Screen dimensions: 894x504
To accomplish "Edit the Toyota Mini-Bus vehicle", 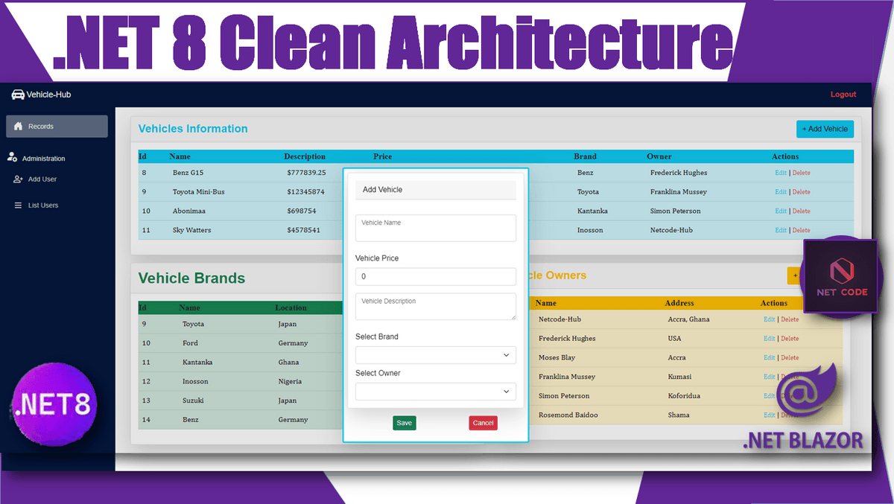I will click(781, 192).
